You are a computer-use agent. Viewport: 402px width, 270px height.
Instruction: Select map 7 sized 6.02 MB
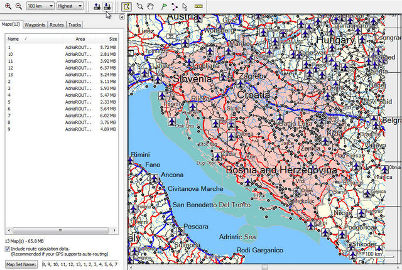click(62, 116)
